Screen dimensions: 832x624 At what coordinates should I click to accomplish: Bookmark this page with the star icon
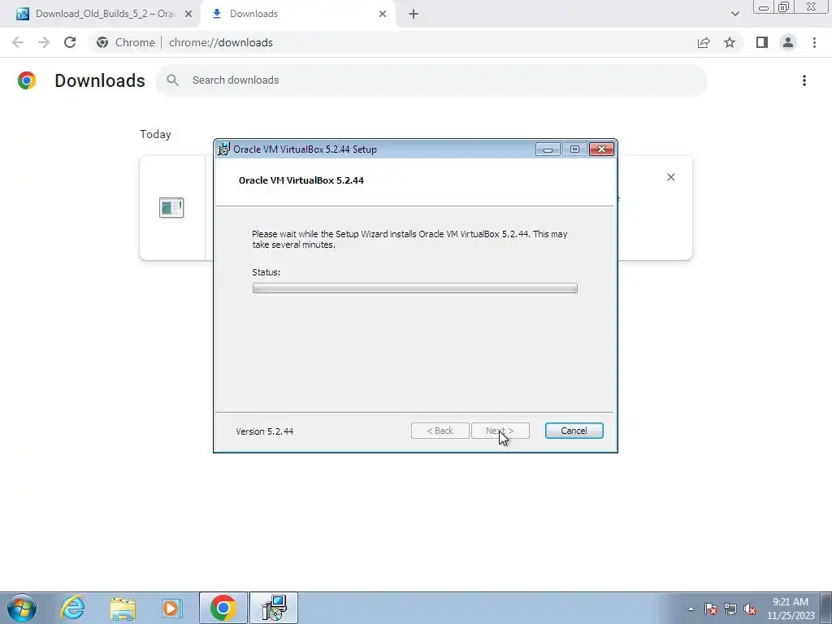click(x=730, y=42)
